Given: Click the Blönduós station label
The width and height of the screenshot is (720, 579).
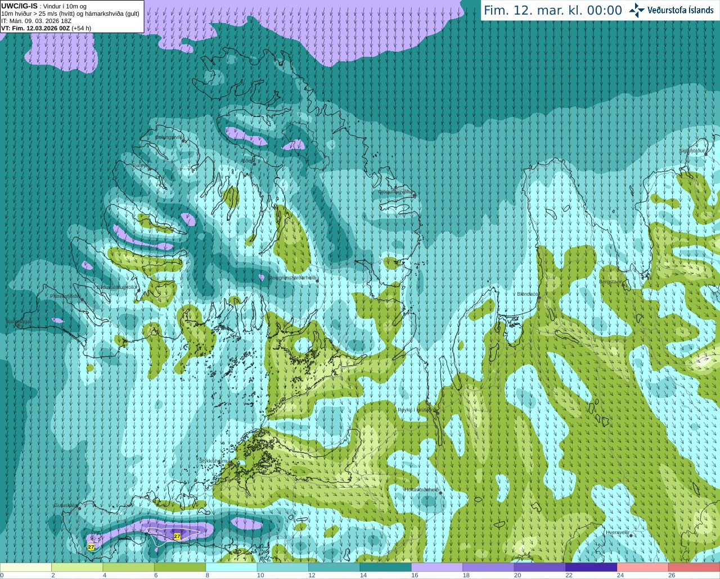Looking at the screenshot, I should tap(528, 294).
